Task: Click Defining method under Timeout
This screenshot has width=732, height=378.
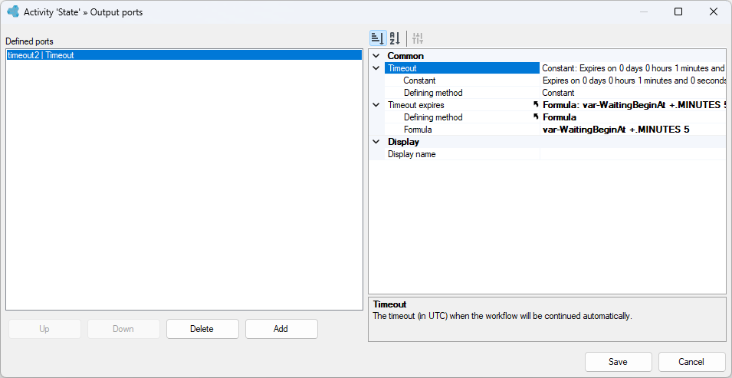Action: (x=433, y=93)
